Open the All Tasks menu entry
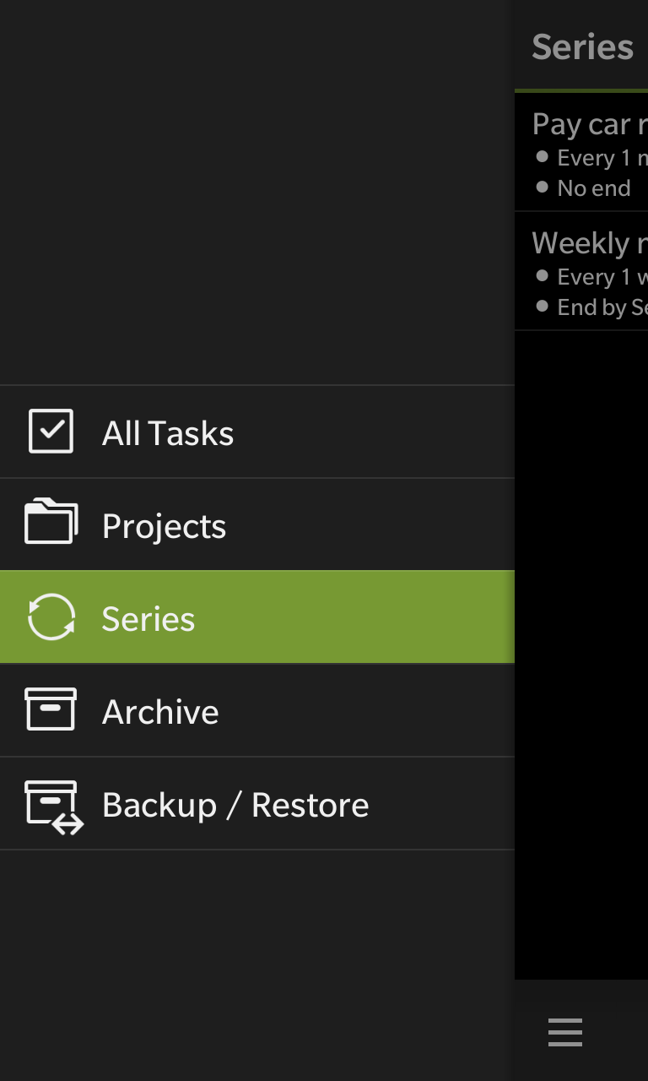Image resolution: width=648 pixels, height=1081 pixels. coord(257,432)
